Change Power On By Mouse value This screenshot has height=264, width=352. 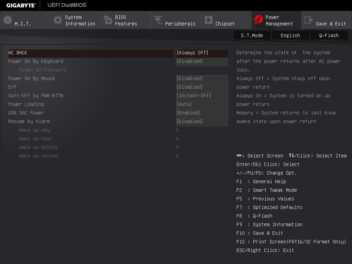click(202, 79)
